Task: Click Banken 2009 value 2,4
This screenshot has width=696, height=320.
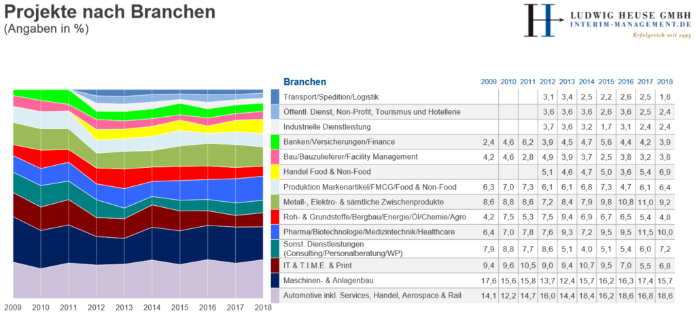Action: tap(489, 142)
